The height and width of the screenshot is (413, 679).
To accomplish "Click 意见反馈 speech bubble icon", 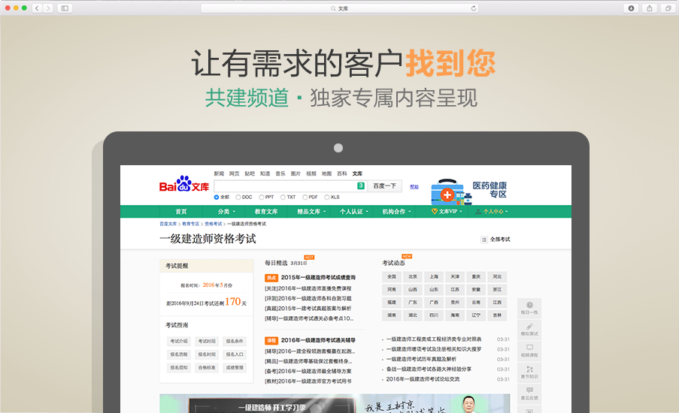I will click(529, 391).
